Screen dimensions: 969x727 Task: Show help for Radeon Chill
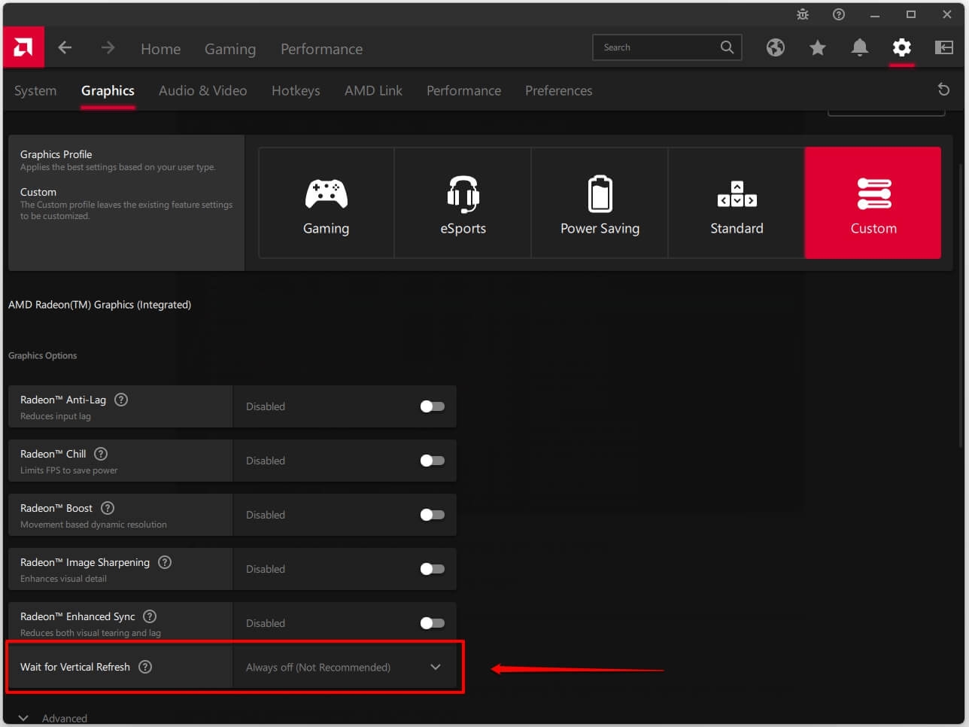tap(101, 454)
